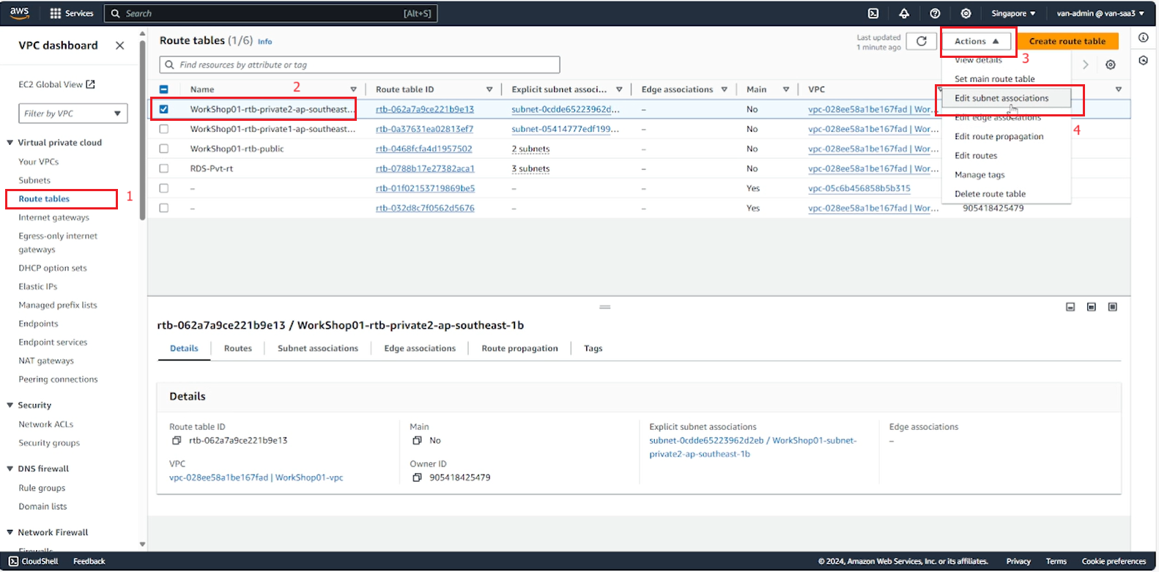Open Internet gateways in sidebar
Viewport: 1159px width, 572px height.
(x=53, y=218)
